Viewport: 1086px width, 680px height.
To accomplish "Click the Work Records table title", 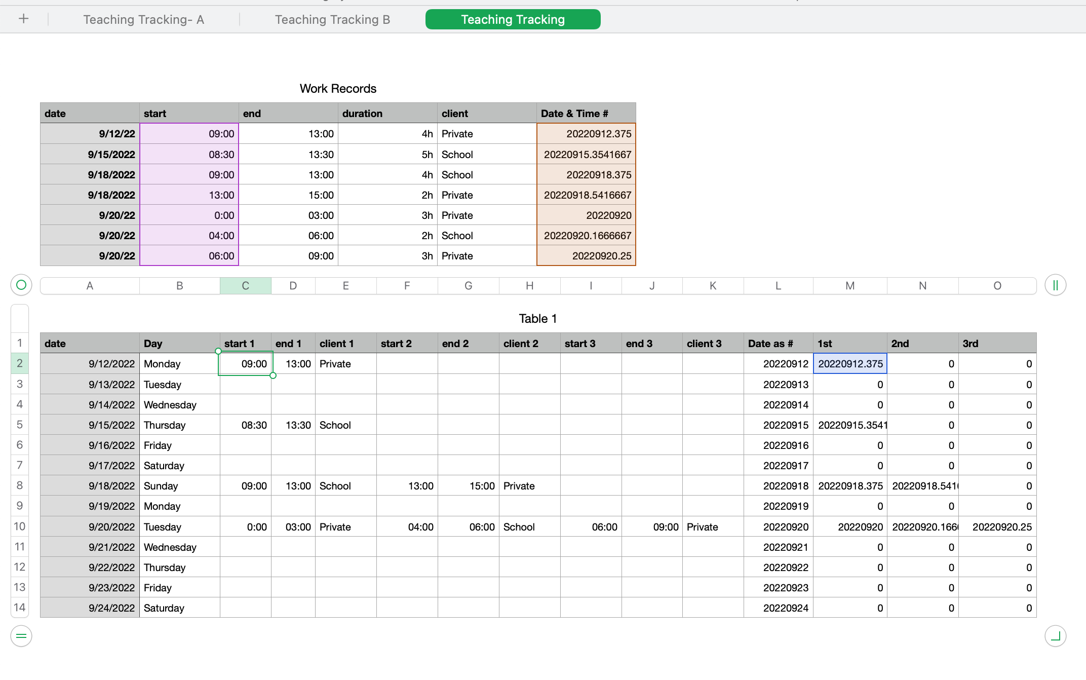I will (338, 89).
